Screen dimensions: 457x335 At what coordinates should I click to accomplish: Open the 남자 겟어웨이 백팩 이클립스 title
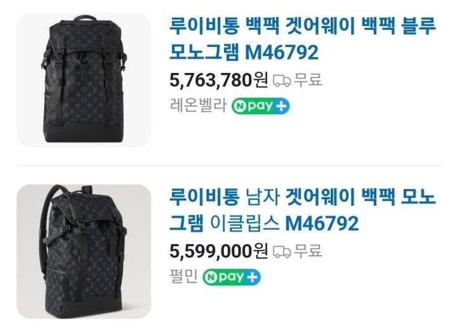tap(302, 210)
